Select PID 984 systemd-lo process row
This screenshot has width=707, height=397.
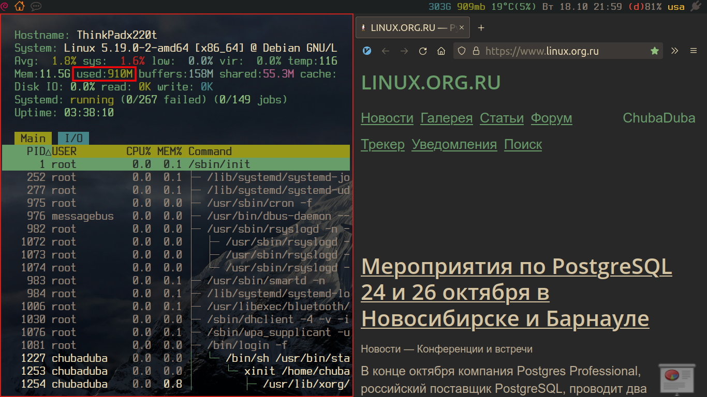coord(176,294)
